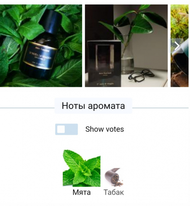Click the white knob of the votes switch
The image size is (190, 206).
click(61, 129)
